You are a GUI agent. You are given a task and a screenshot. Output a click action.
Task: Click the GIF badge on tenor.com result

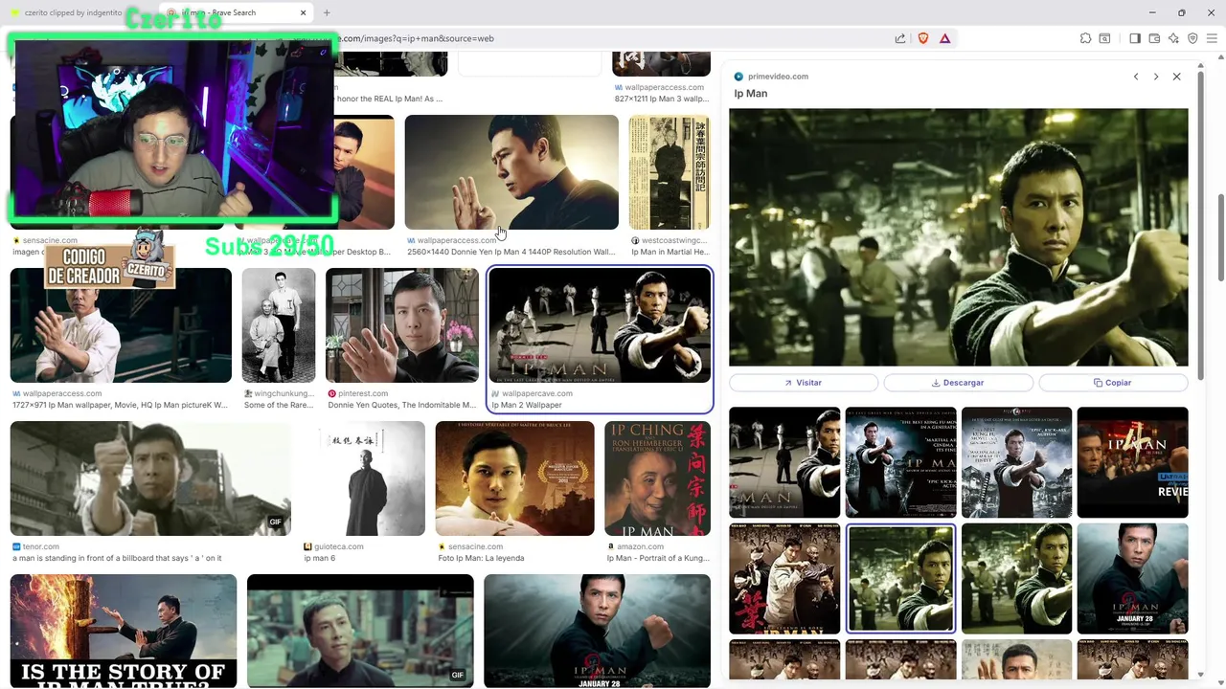click(275, 522)
